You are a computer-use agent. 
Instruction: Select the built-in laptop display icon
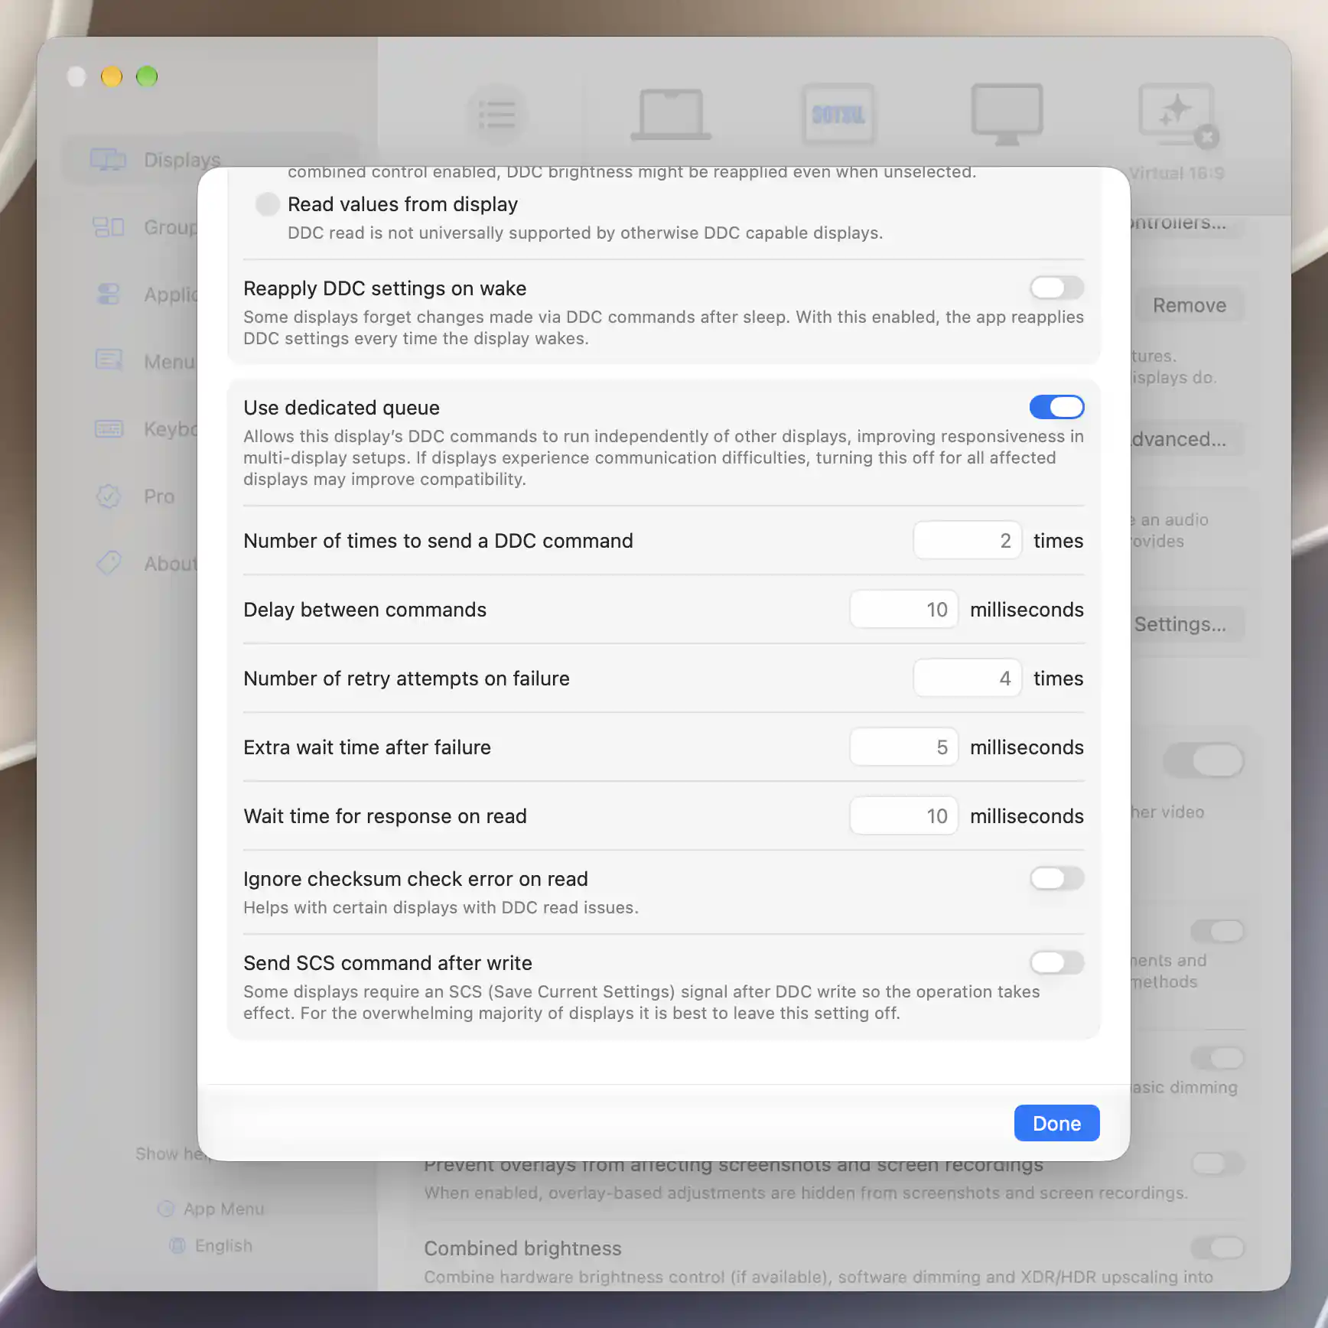tap(671, 116)
